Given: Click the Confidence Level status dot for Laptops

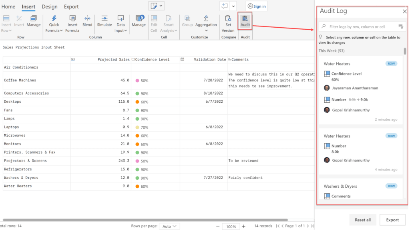Looking at the screenshot, I should 137,127.
